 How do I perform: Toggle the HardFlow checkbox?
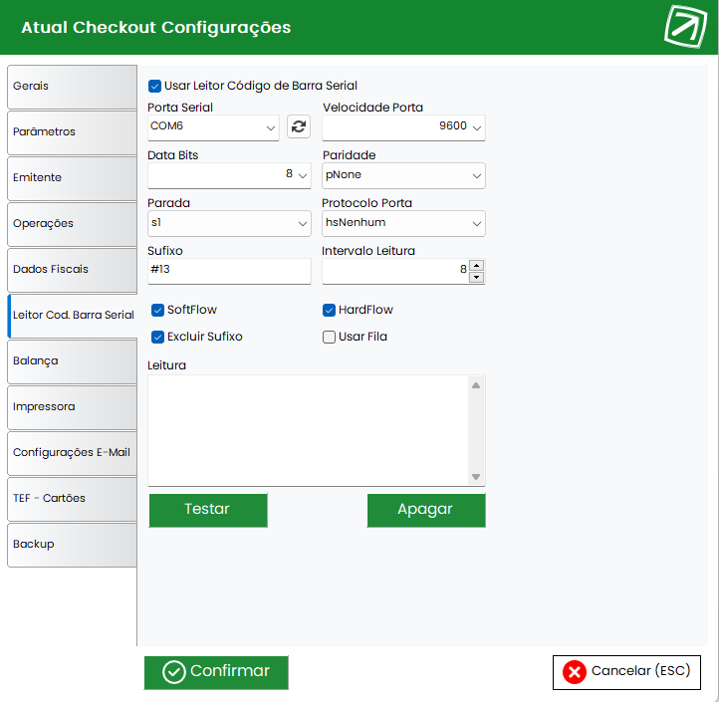(x=329, y=311)
